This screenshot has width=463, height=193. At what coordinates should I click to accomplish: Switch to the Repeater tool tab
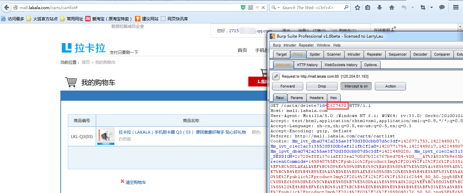374,54
